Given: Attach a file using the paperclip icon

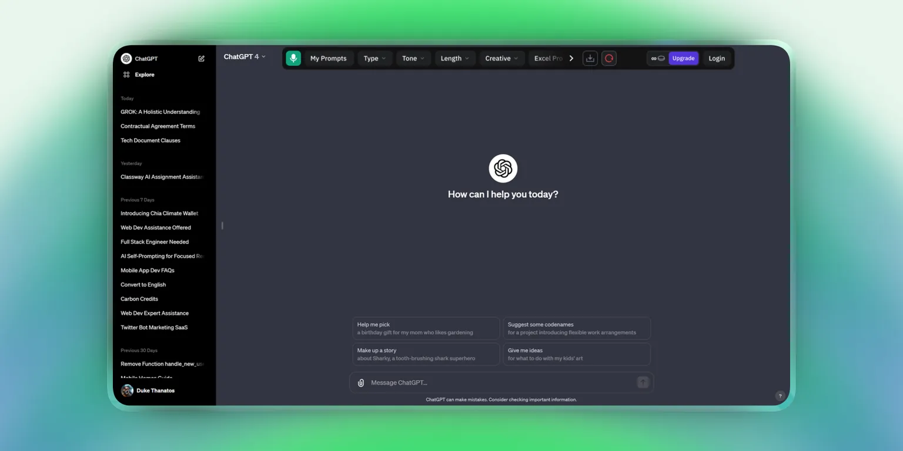Looking at the screenshot, I should 361,383.
